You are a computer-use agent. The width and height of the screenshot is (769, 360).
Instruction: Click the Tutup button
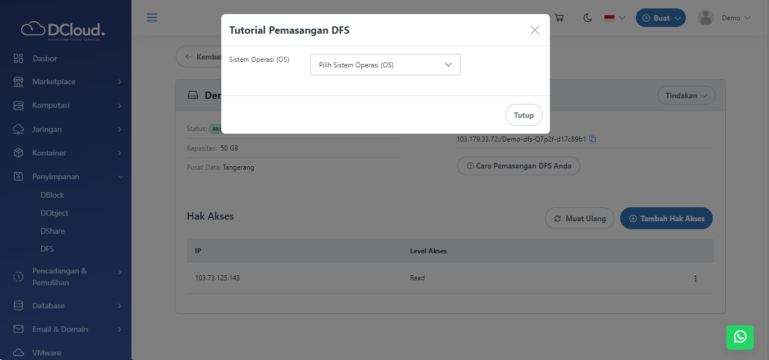tap(524, 115)
